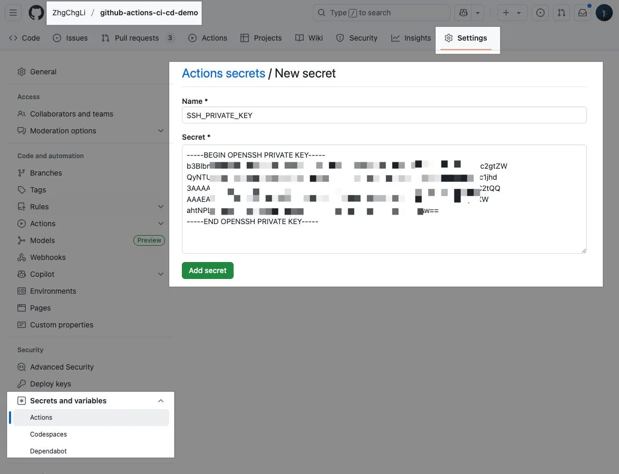Viewport: 619px width, 474px height.
Task: Open the notifications inbox icon
Action: pos(582,12)
